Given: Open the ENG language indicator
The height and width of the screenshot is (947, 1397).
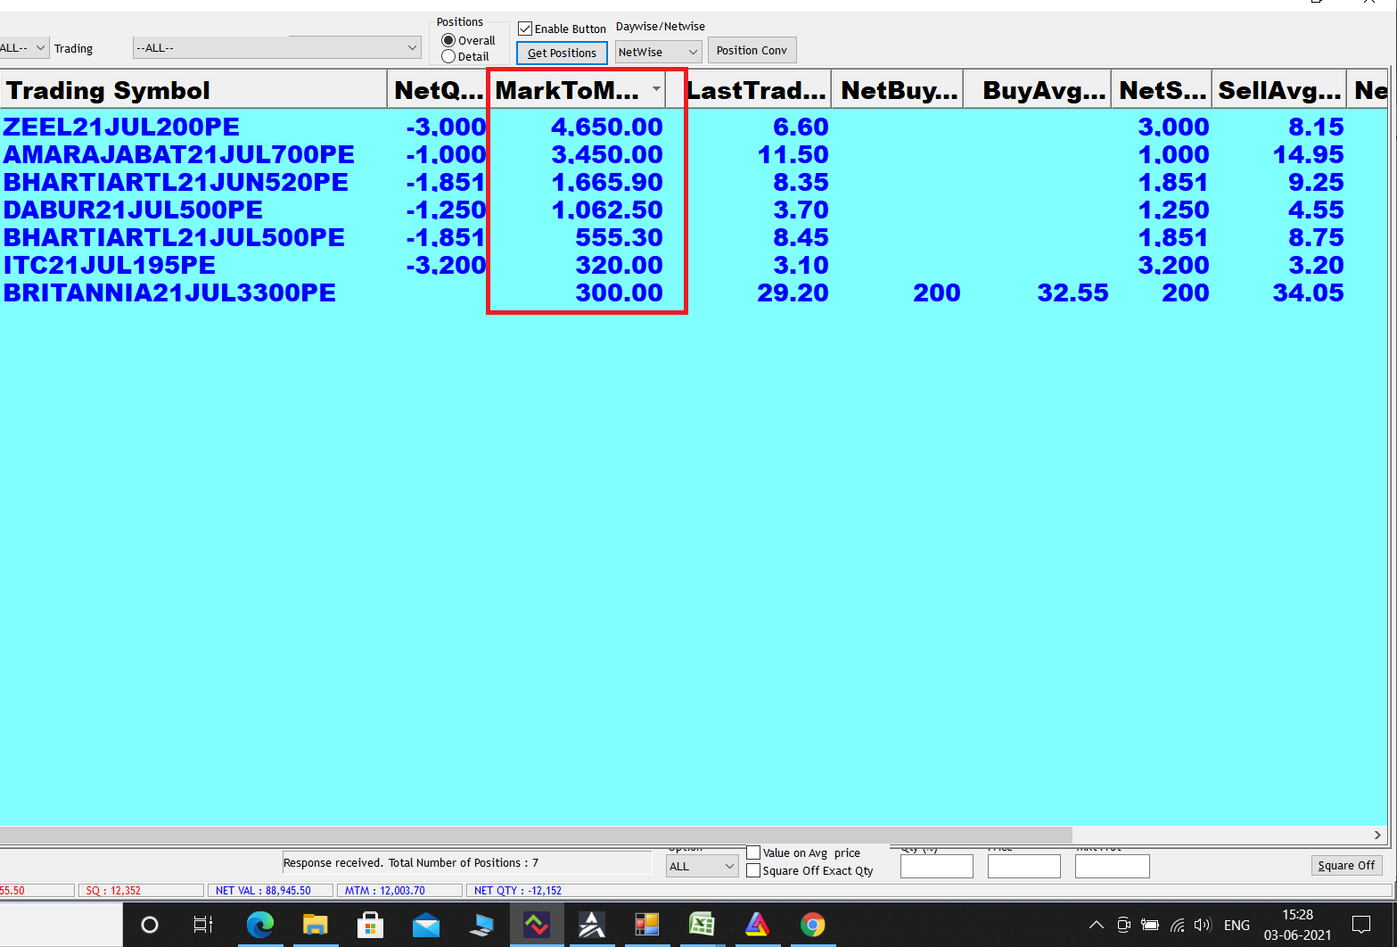Looking at the screenshot, I should click(x=1237, y=925).
